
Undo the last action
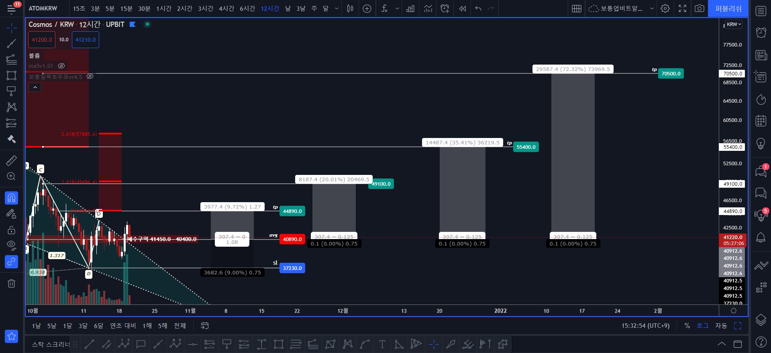(x=478, y=8)
